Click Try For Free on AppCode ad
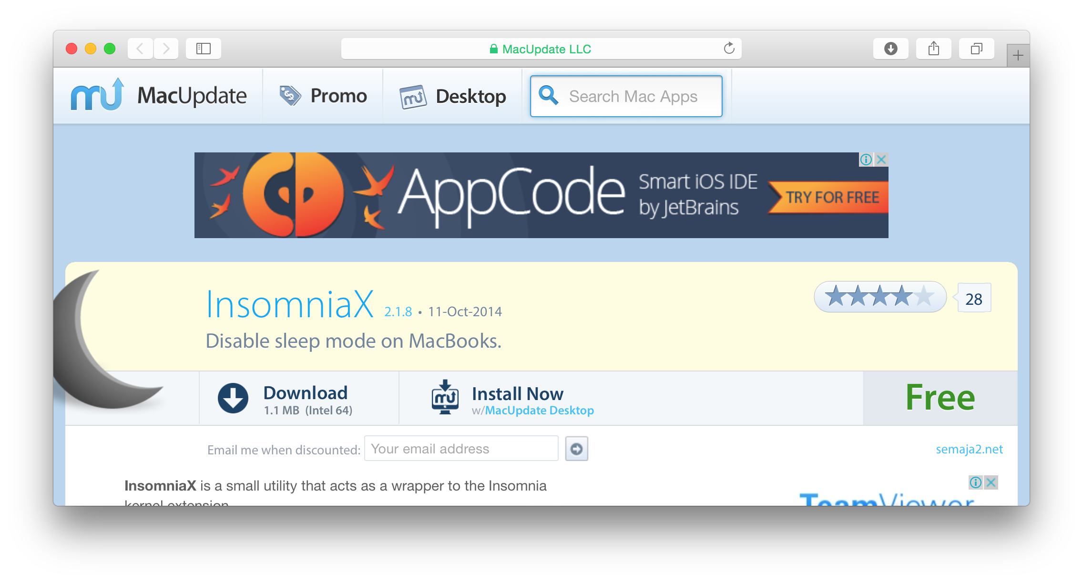This screenshot has width=1083, height=582. pyautogui.click(x=831, y=197)
